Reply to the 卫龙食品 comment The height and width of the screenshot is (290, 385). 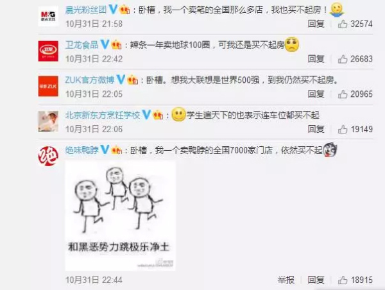point(316,59)
